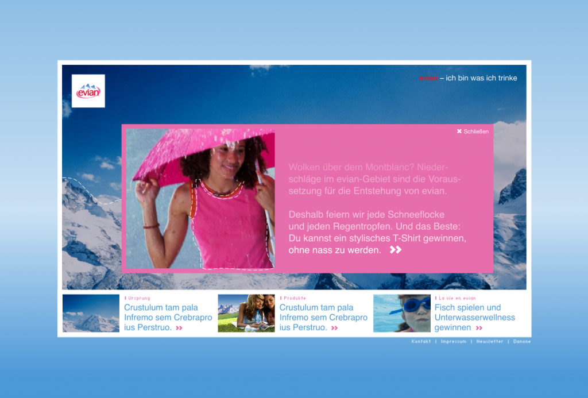The image size is (588, 398).
Task: Open the Newsletter footer link
Action: [490, 341]
